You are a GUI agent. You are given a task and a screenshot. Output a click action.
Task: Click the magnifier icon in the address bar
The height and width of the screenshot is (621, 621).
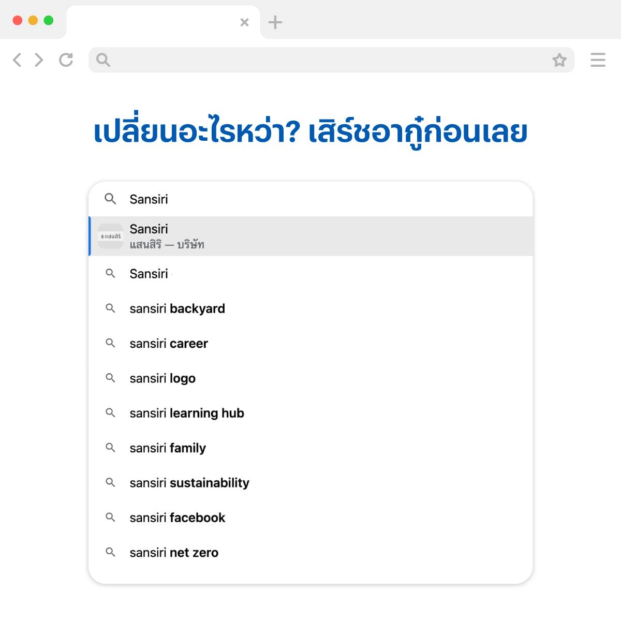tap(102, 60)
